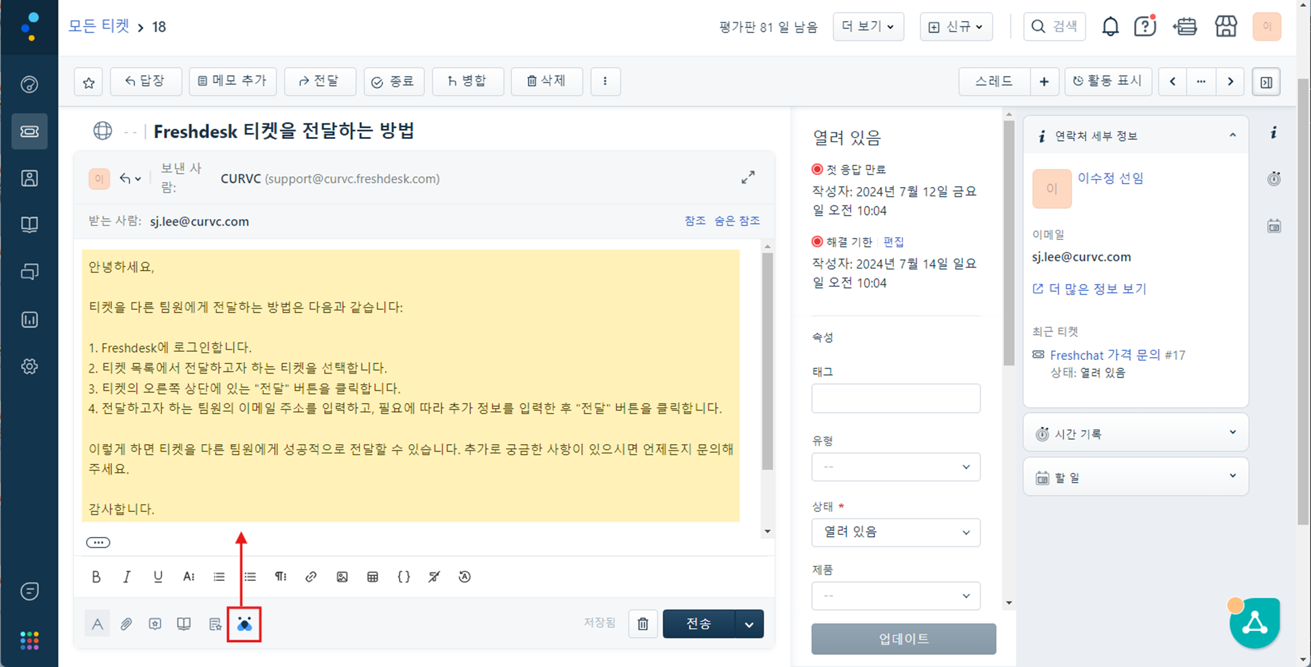Insert a code block with braces icon

click(x=404, y=577)
